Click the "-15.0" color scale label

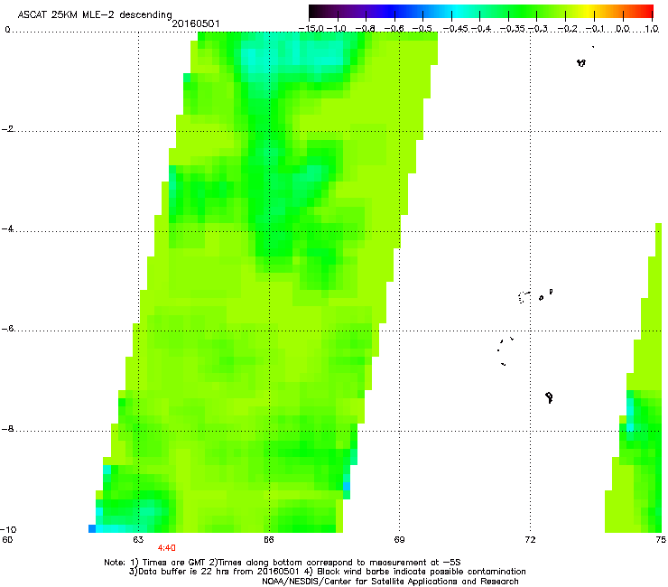click(311, 29)
